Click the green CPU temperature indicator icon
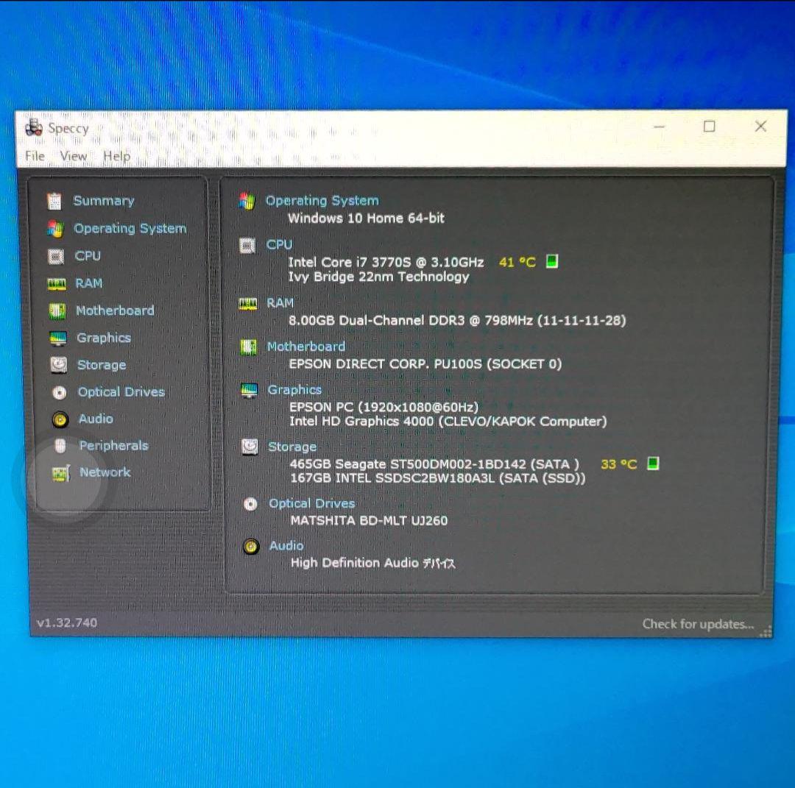795x788 pixels. [552, 262]
